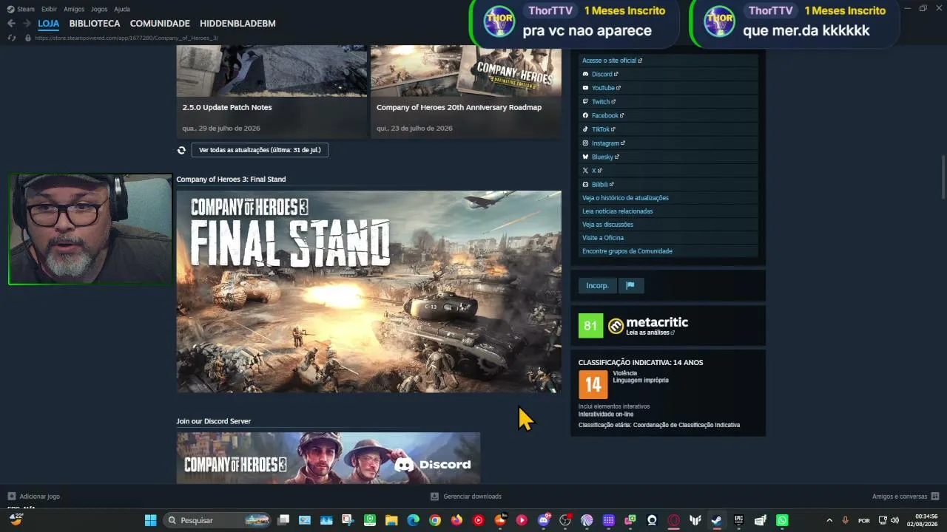Open Epic Games Launcher from the taskbar

click(x=738, y=520)
